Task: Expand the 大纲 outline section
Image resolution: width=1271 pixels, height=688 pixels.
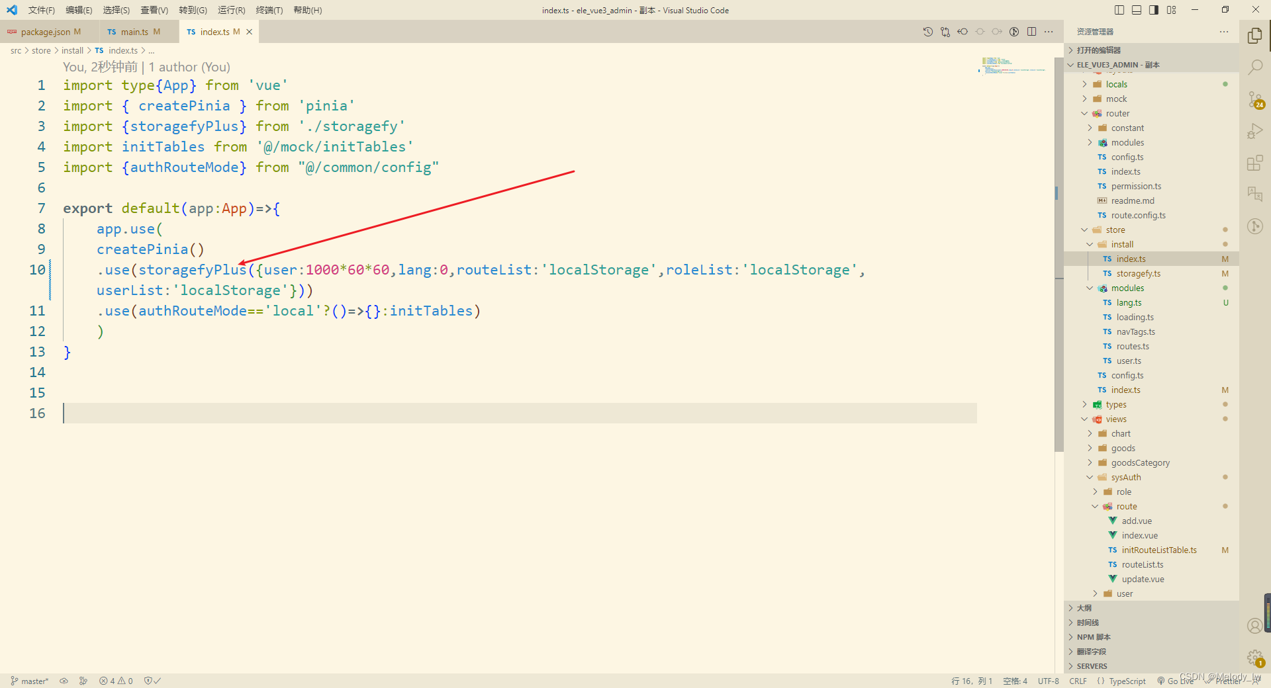Action: point(1152,608)
